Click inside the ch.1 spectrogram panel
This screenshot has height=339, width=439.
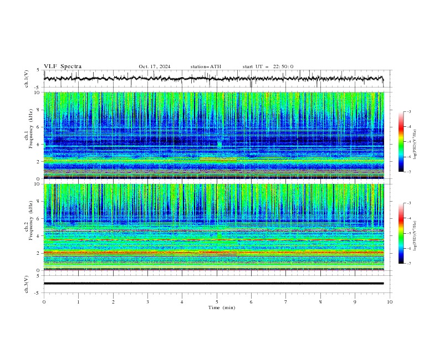coord(213,135)
